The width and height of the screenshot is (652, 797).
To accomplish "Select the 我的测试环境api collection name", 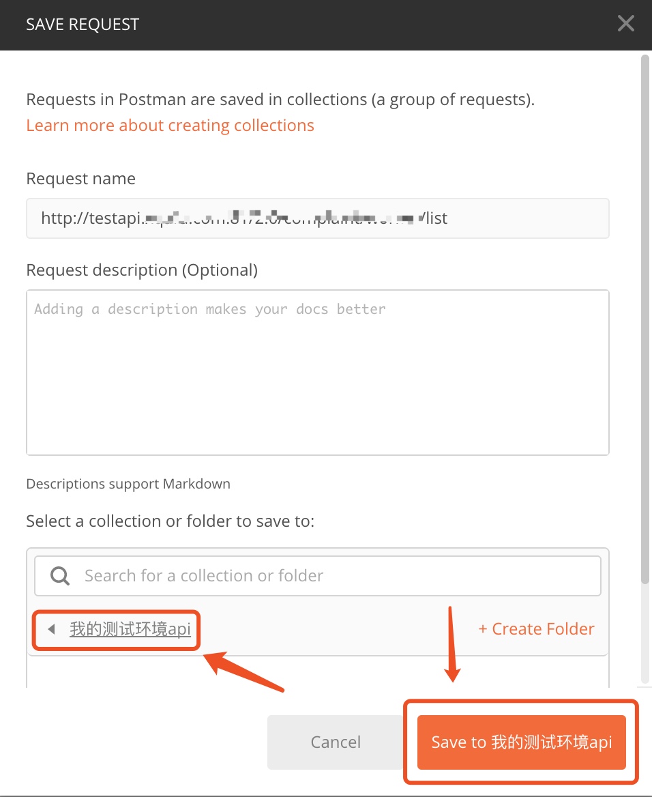I will point(130,629).
